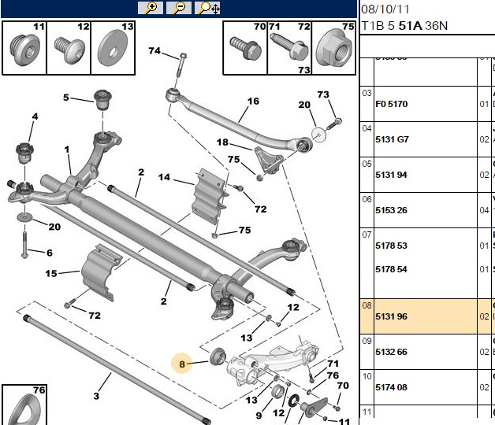Select highlighted row index 08
This screenshot has height=425, width=495.
click(367, 305)
